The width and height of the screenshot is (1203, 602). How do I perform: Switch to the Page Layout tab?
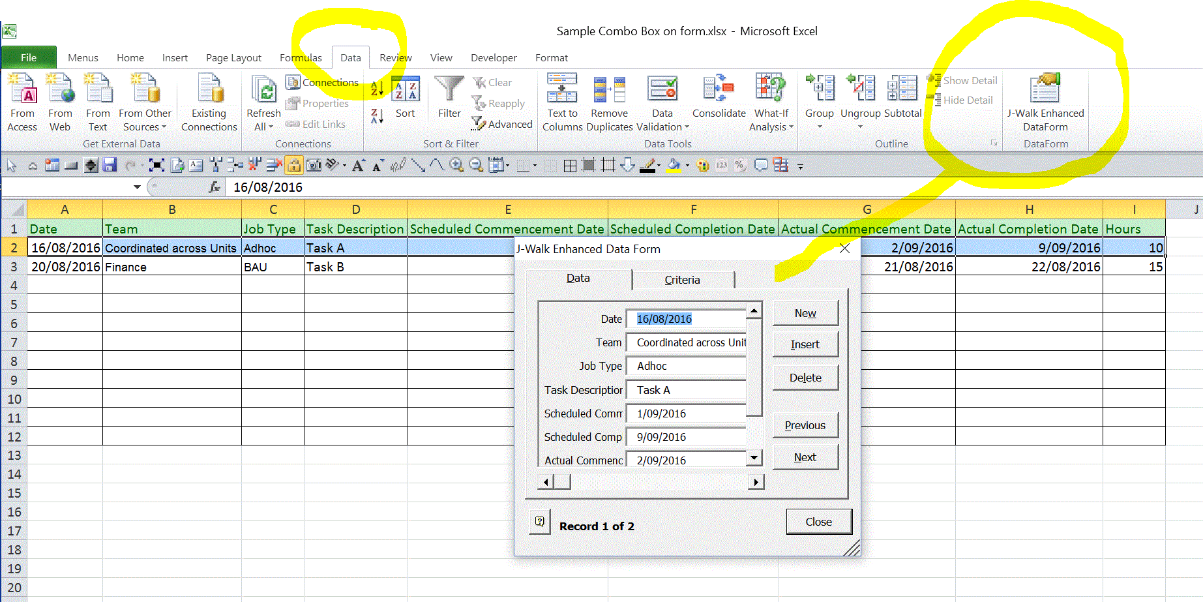(233, 57)
